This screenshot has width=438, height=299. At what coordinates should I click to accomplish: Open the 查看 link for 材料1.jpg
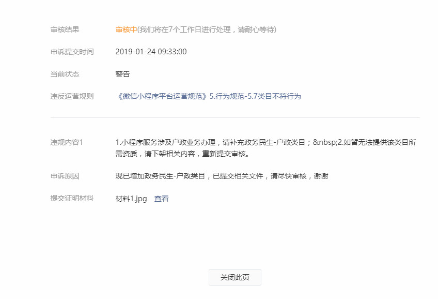pos(162,199)
